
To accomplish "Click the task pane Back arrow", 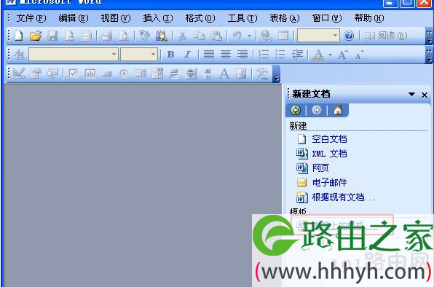I will point(296,110).
